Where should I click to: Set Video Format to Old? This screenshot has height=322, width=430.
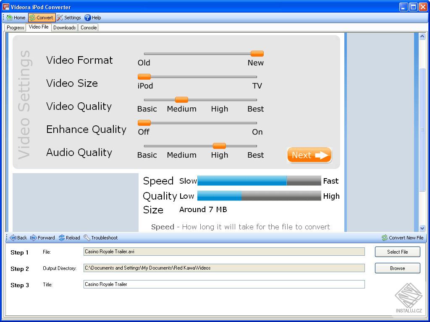(144, 63)
